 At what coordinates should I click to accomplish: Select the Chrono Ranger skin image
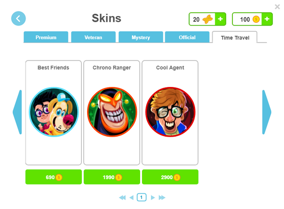112,112
